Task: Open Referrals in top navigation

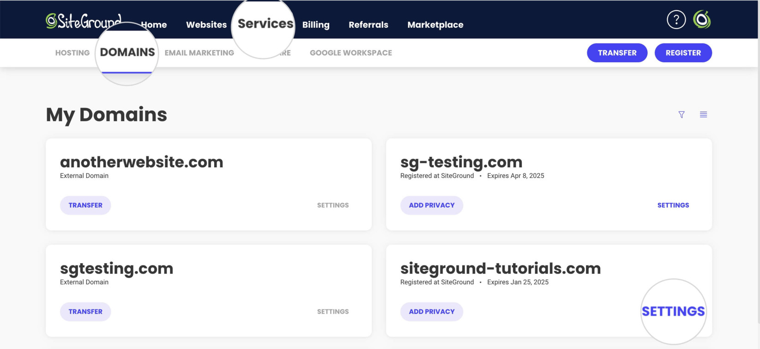Action: pos(368,24)
